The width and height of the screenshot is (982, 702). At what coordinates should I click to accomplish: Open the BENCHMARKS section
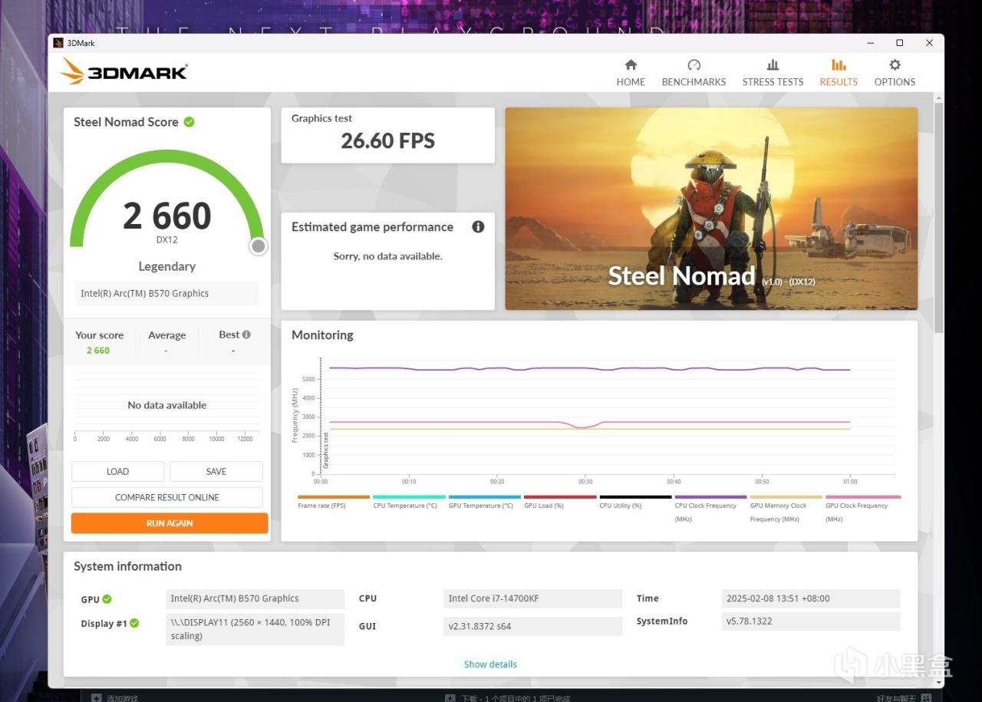(x=694, y=73)
